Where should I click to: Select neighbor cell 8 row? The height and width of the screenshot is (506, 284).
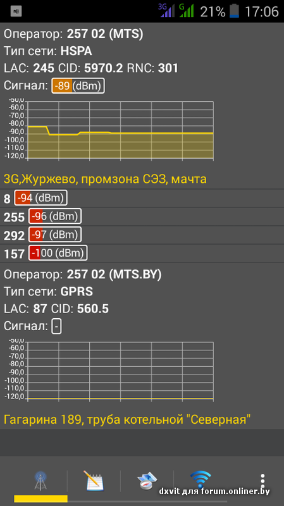tap(142, 198)
